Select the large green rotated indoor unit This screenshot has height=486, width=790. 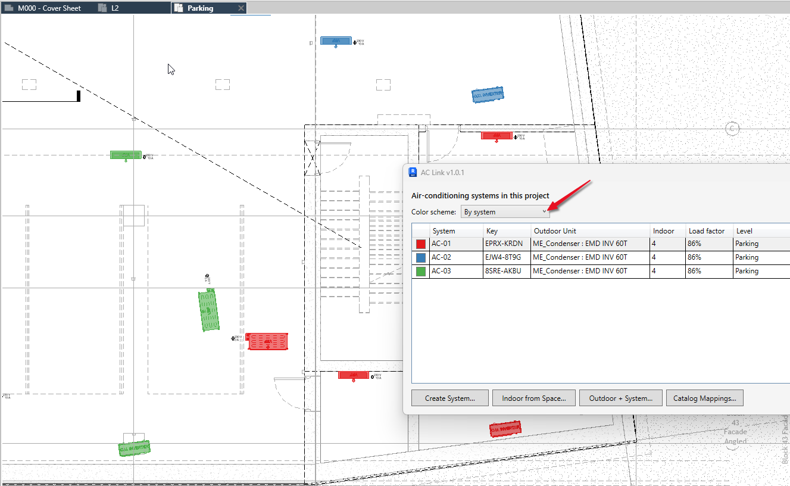click(x=208, y=310)
